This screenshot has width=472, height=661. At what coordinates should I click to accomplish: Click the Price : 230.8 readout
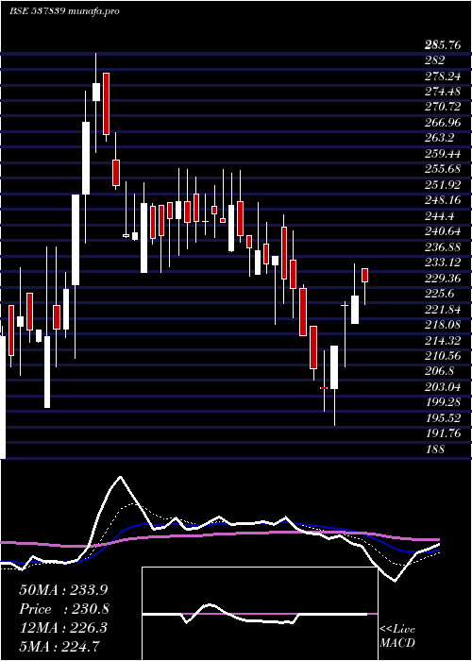click(x=64, y=609)
